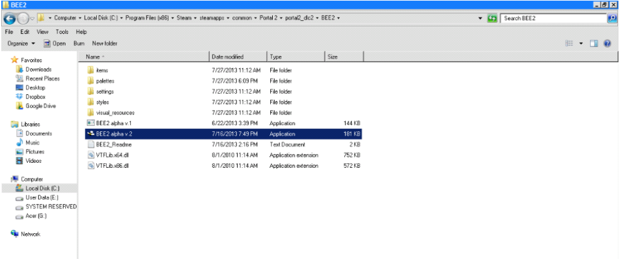Focus the Search BEE2 field
Image resolution: width=621 pixels, height=259 pixels.
(554, 18)
